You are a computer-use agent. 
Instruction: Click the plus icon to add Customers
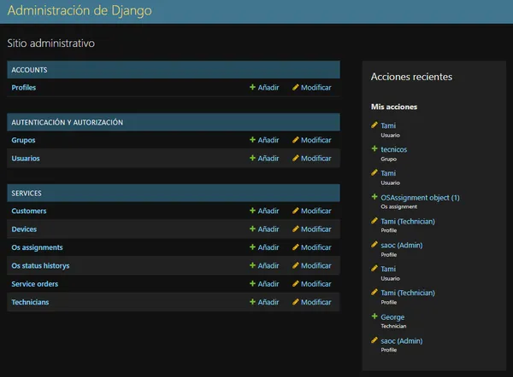(252, 211)
